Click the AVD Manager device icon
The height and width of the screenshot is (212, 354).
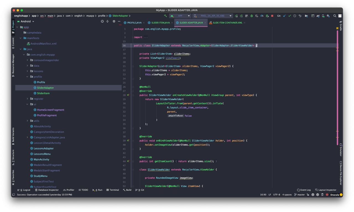323,16
